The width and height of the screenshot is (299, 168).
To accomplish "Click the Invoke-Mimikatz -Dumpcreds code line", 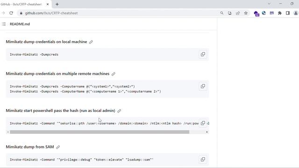I will 34,55.
